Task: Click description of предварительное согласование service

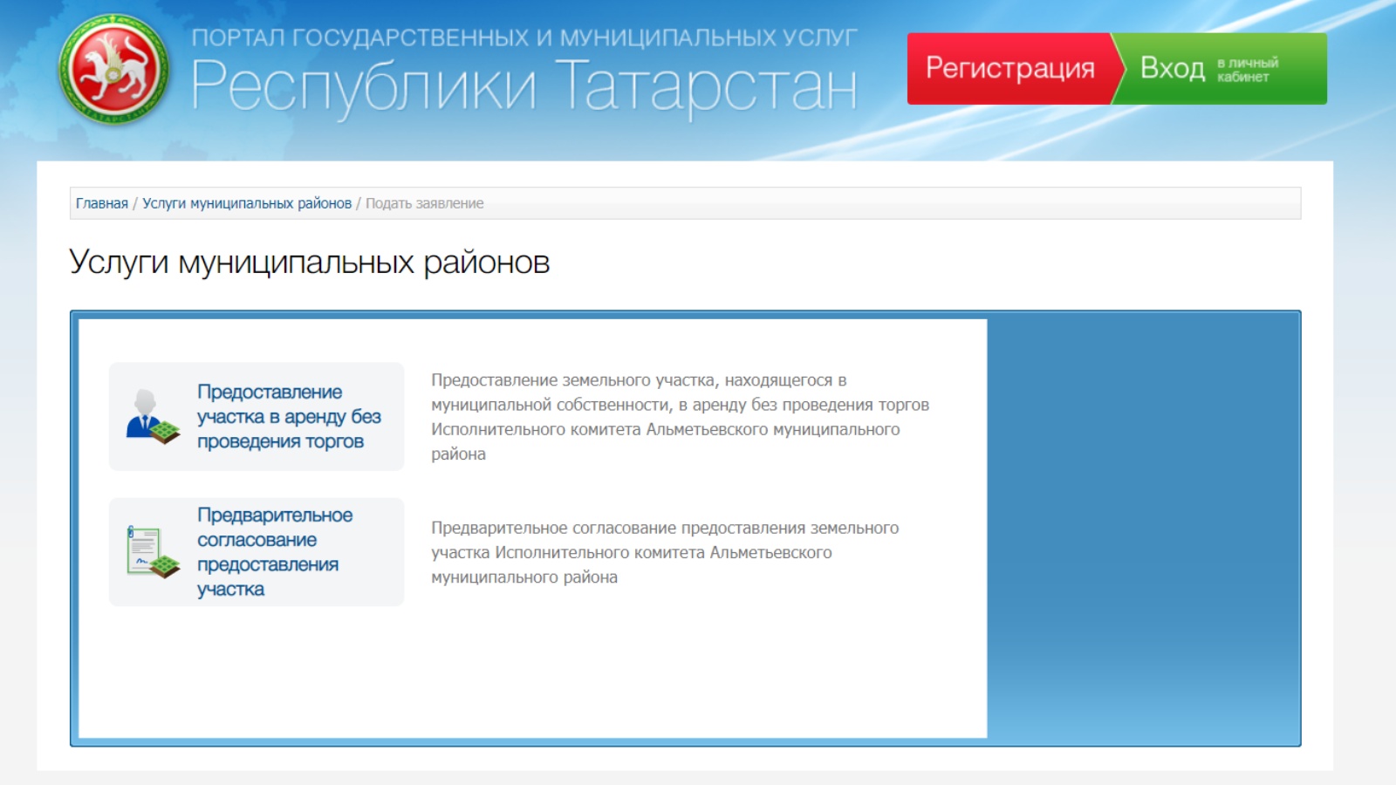Action: tap(665, 552)
